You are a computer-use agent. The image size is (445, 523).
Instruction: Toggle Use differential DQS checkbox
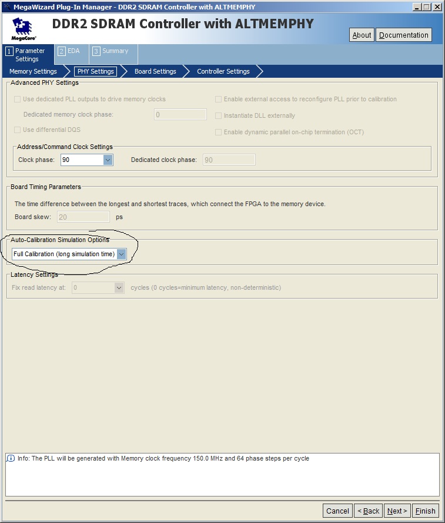(17, 130)
